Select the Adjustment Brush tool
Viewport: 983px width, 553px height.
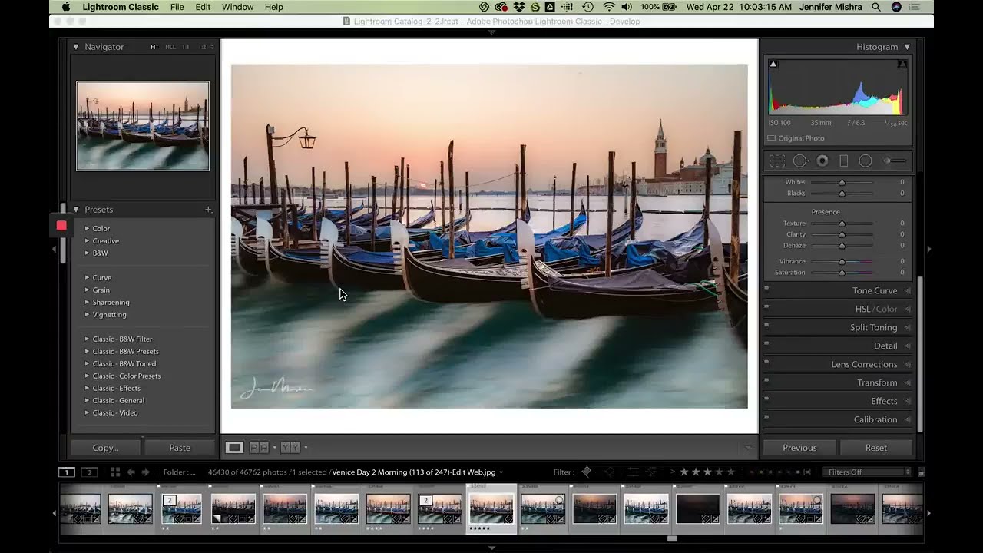click(x=894, y=161)
